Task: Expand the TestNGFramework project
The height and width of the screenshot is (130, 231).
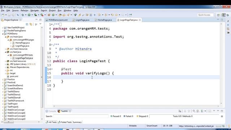Action: point(3,101)
